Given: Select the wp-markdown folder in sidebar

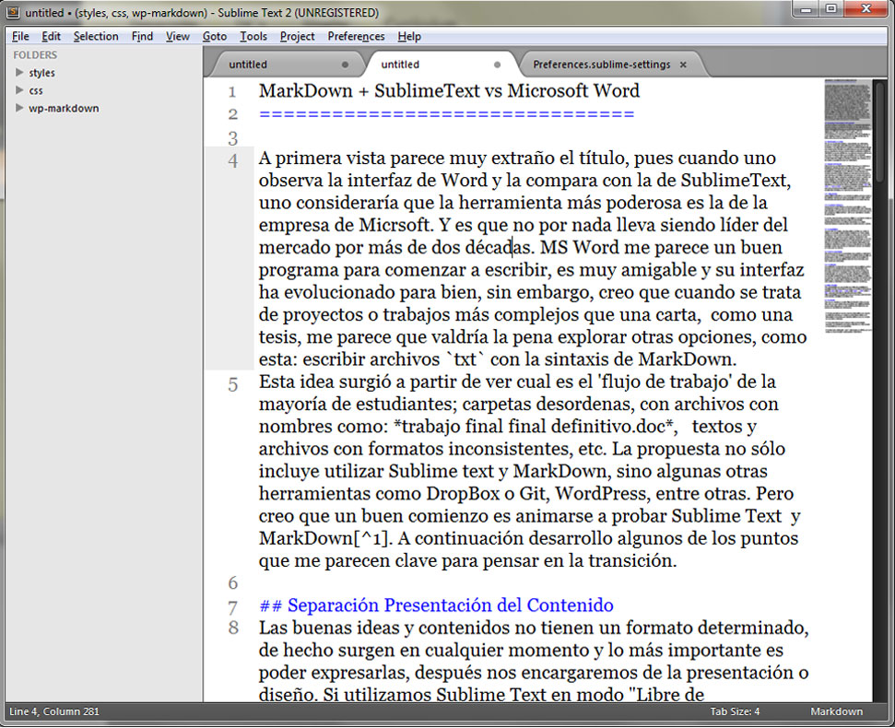Looking at the screenshot, I should (64, 109).
